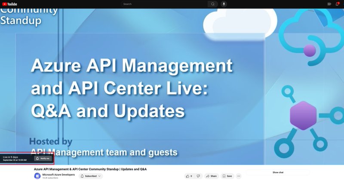This screenshot has height=180, width=344.
Task: Expand the Subscribed notification dropdown
Action: 91,176
